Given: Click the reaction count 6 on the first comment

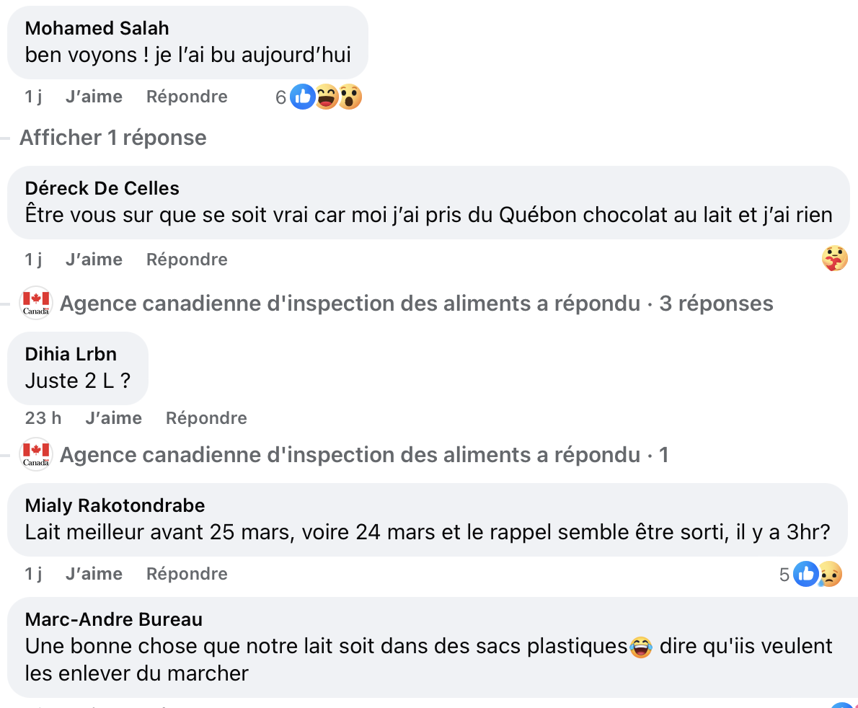Looking at the screenshot, I should [x=280, y=96].
